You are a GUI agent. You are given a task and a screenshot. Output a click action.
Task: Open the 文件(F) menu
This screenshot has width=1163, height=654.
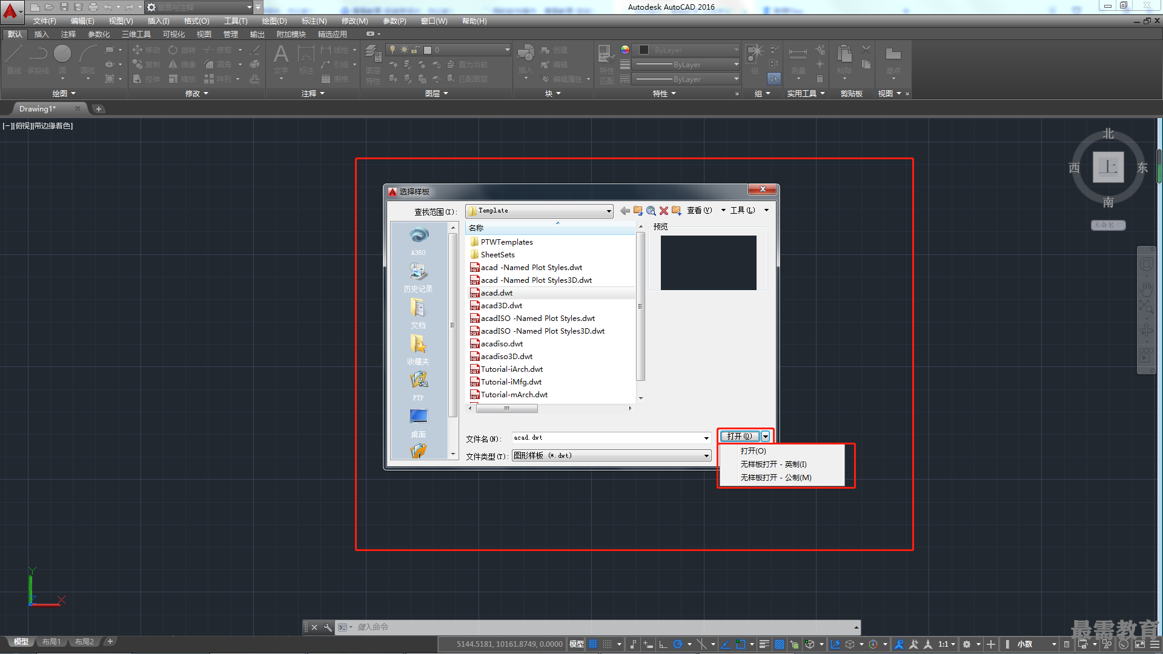click(45, 21)
